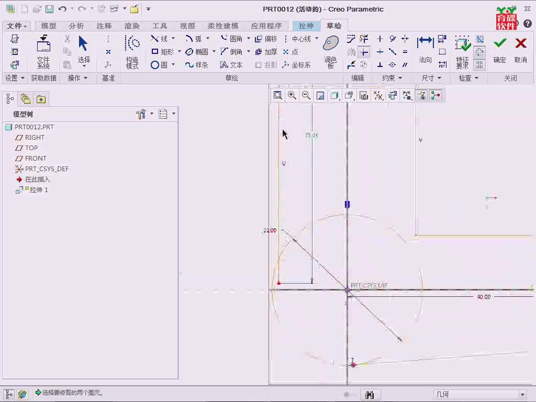Click the Modify dimensions edit icon
The height and width of the screenshot is (402, 536).
(x=351, y=39)
